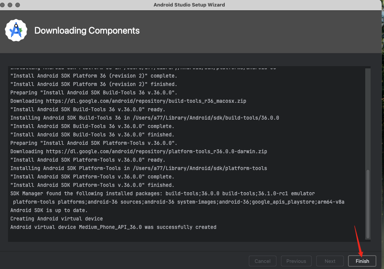Screen dimensions: 384x269
Task: Click the 'Build-Tools 36 v.36.0.0 finished' line
Action: click(x=92, y=134)
